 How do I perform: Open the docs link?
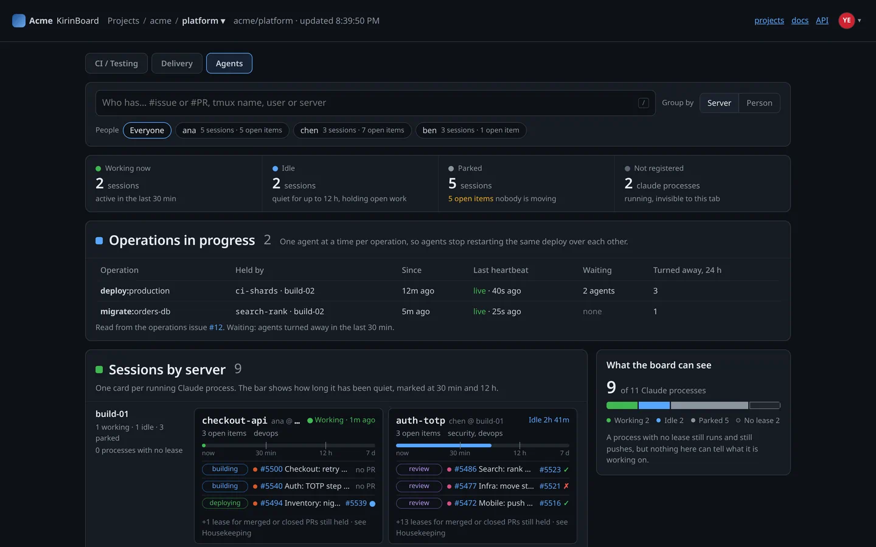point(800,21)
